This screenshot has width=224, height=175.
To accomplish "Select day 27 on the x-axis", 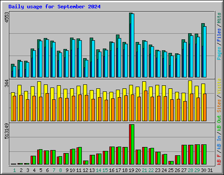I will (184, 170).
